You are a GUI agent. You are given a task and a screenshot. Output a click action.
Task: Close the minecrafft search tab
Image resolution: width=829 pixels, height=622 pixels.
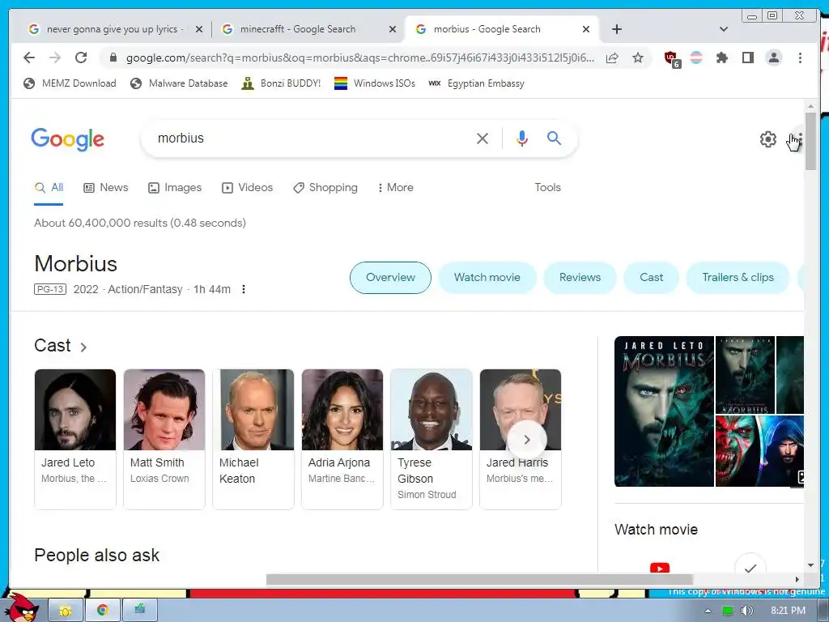(393, 30)
